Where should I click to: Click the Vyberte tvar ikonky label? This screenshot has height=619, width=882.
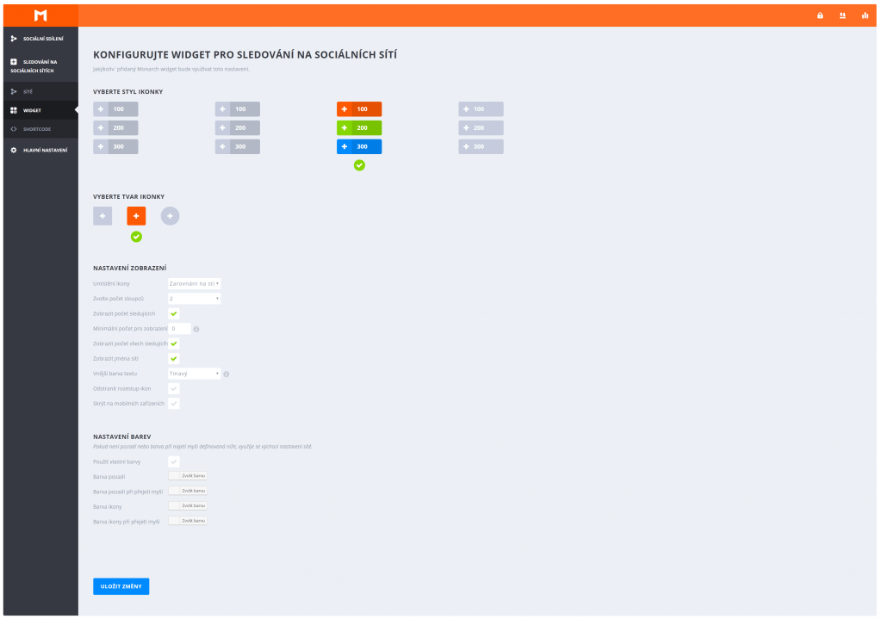(129, 197)
